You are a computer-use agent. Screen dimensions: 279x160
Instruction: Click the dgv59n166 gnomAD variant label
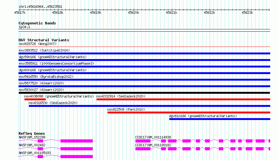53,57
